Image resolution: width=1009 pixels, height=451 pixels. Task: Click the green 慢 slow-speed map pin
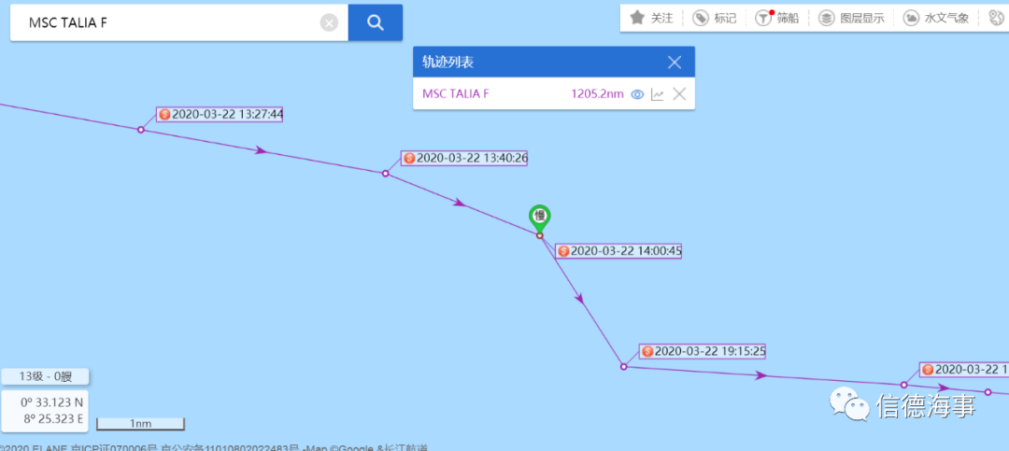click(x=540, y=218)
